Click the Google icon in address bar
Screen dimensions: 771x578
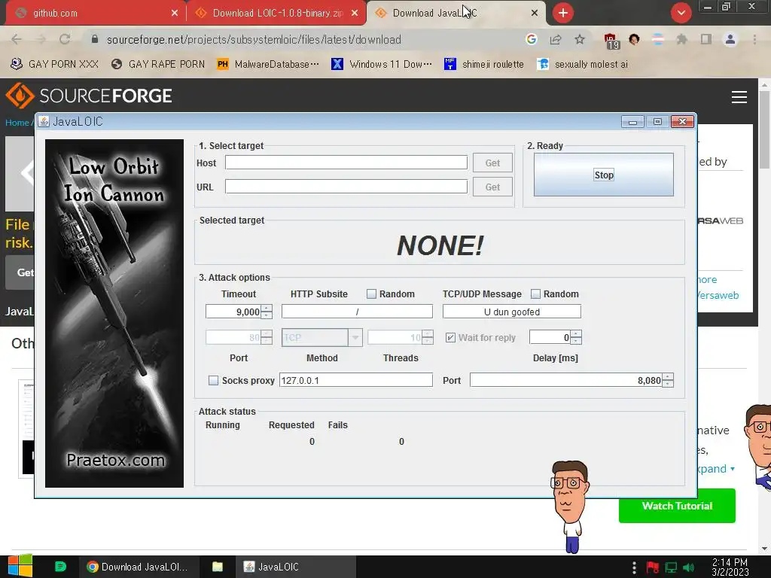click(531, 39)
